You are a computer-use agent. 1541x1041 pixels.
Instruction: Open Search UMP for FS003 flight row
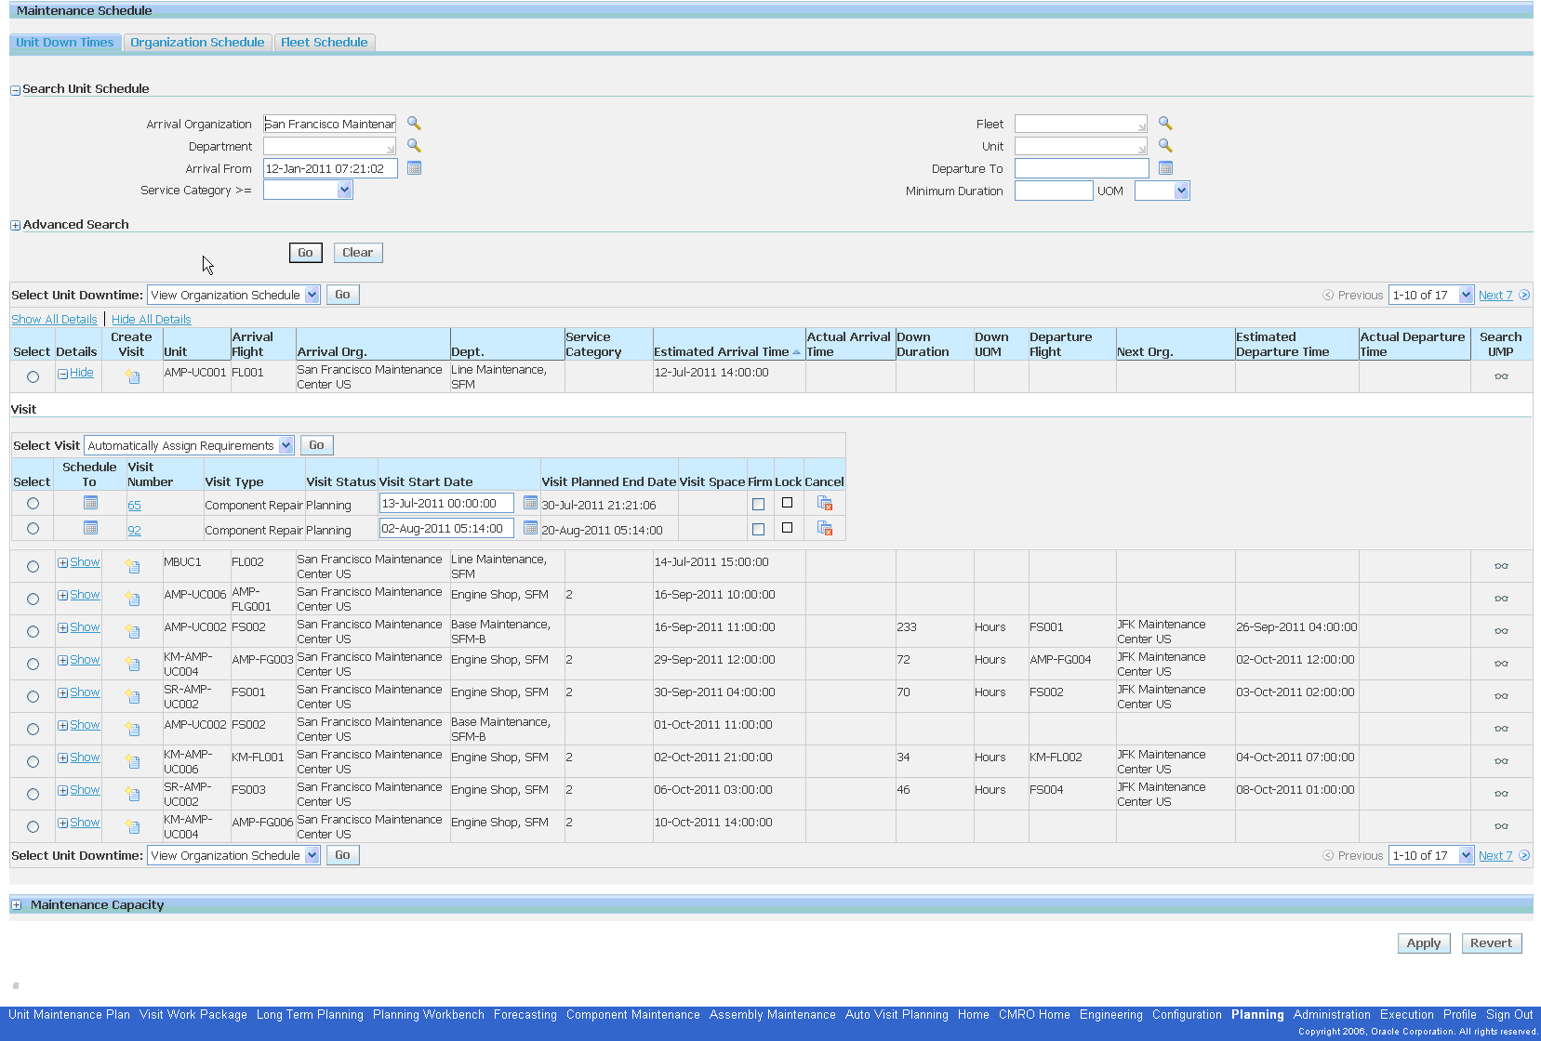(x=1501, y=794)
